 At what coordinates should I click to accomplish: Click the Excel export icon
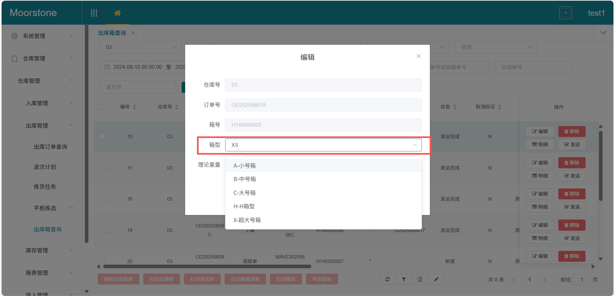pyautogui.click(x=420, y=279)
